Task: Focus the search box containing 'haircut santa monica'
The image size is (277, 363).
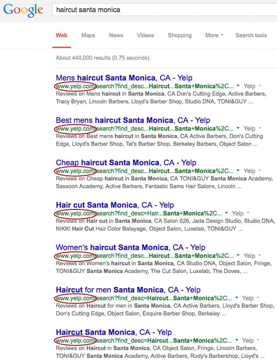Action: coord(164,10)
